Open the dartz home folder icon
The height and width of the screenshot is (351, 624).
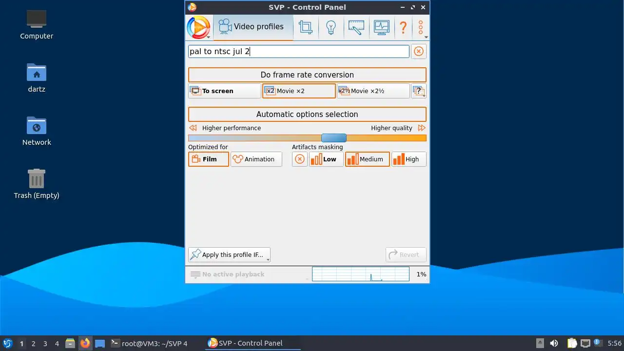click(37, 78)
